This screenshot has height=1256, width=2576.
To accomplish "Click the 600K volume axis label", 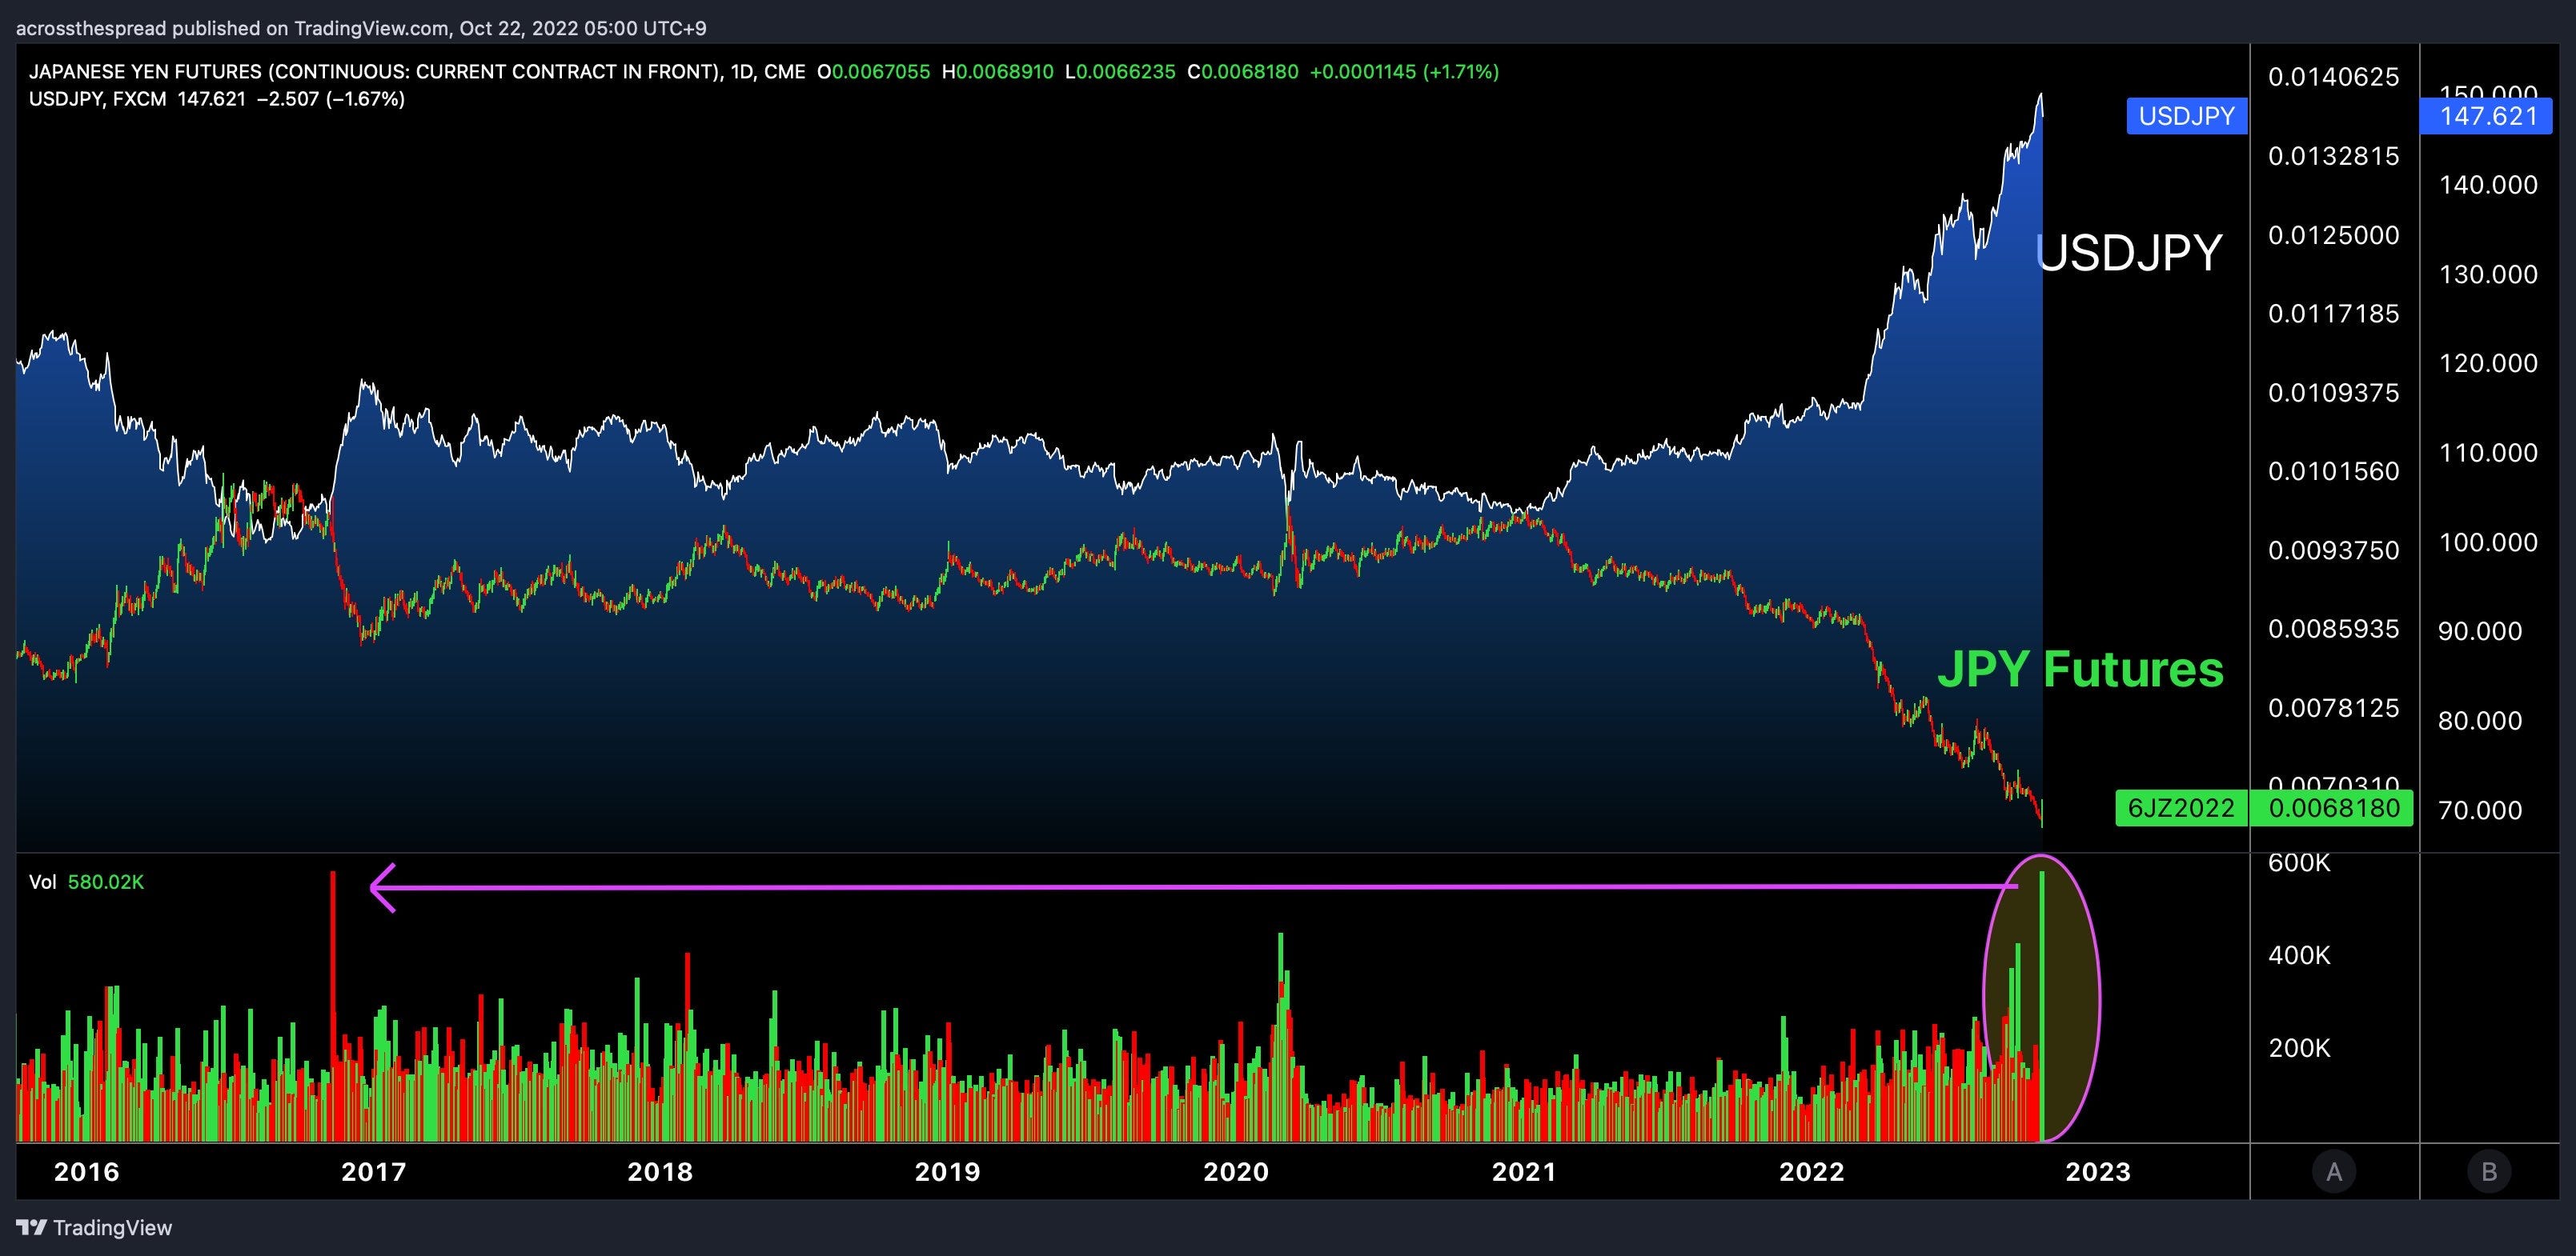I will tap(2299, 862).
